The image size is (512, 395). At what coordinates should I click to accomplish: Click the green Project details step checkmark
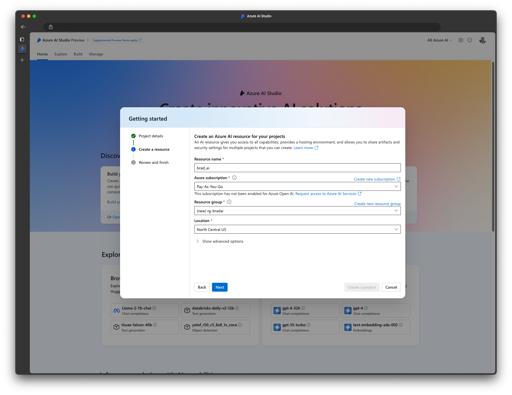133,136
